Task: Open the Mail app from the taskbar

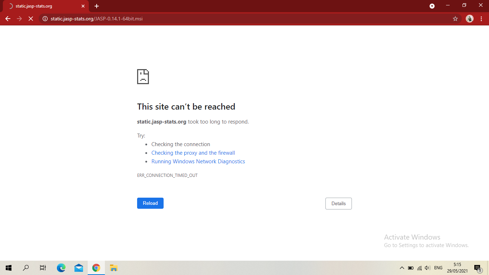Action: (x=78, y=267)
